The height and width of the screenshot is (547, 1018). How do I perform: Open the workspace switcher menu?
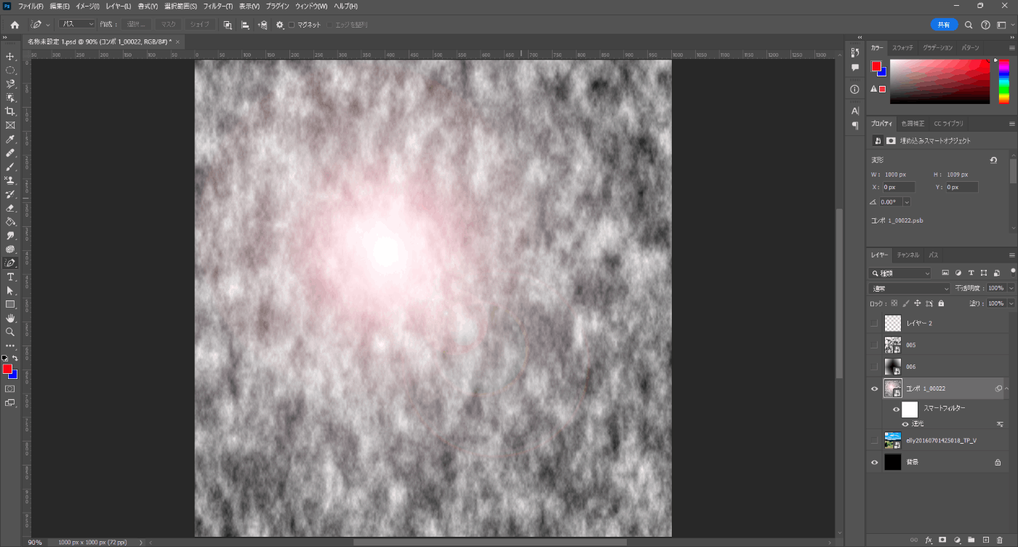[x=1003, y=25]
